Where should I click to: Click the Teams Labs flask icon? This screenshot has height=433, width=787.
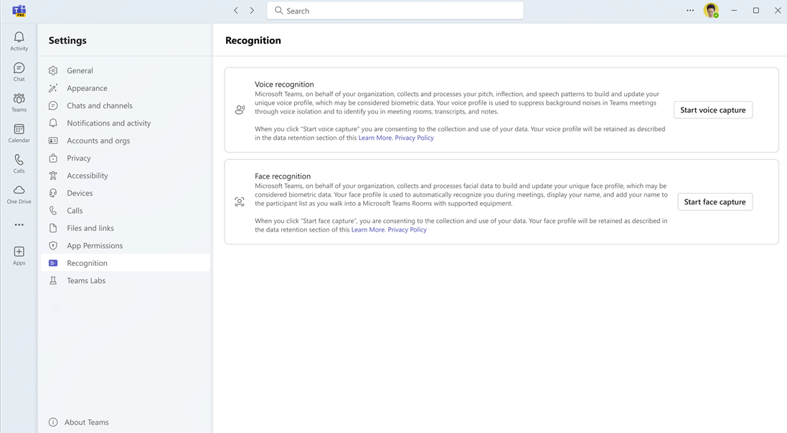tap(53, 281)
